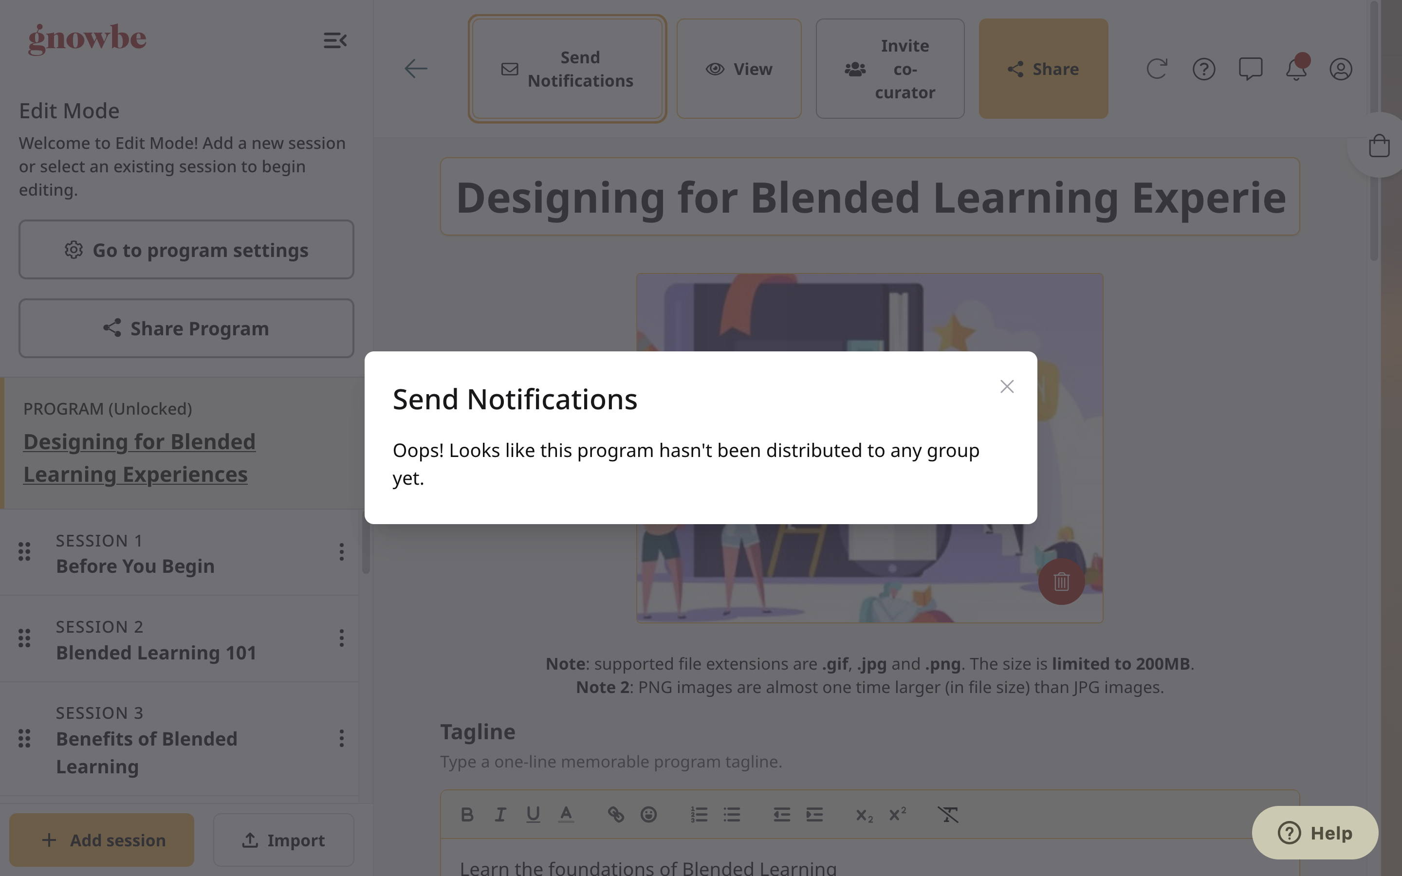Image resolution: width=1402 pixels, height=876 pixels.
Task: Click the back arrow icon
Action: 415,68
